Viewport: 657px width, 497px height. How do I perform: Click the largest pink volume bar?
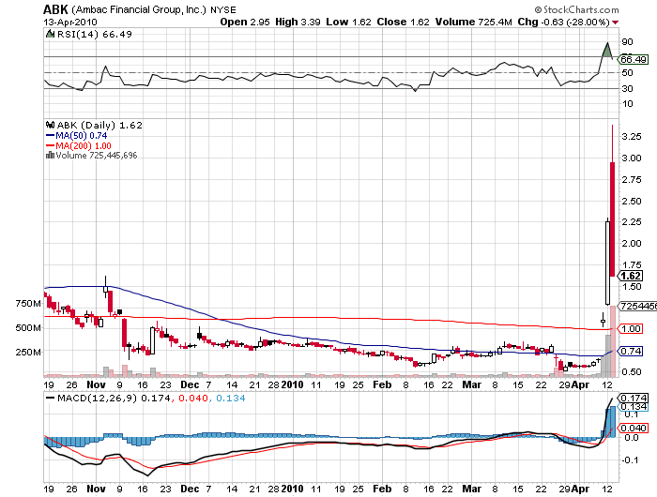pos(612,340)
